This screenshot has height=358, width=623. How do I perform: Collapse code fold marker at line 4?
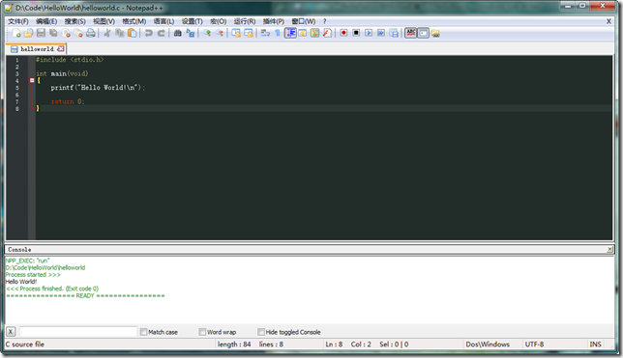point(32,80)
